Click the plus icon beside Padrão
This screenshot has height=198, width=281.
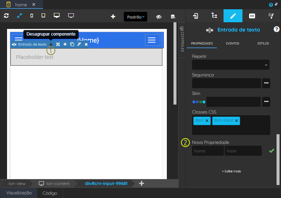[113, 17]
